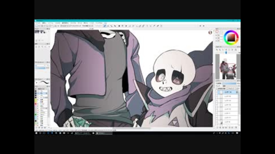This screenshot has height=154, width=275.
Task: Adjust the blue brush size slider
Action: (40, 68)
